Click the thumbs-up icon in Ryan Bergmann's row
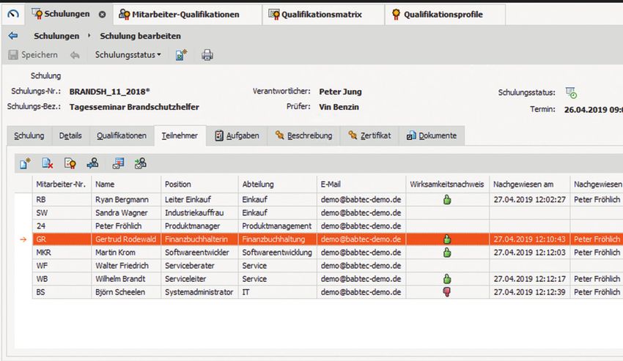 coord(447,199)
